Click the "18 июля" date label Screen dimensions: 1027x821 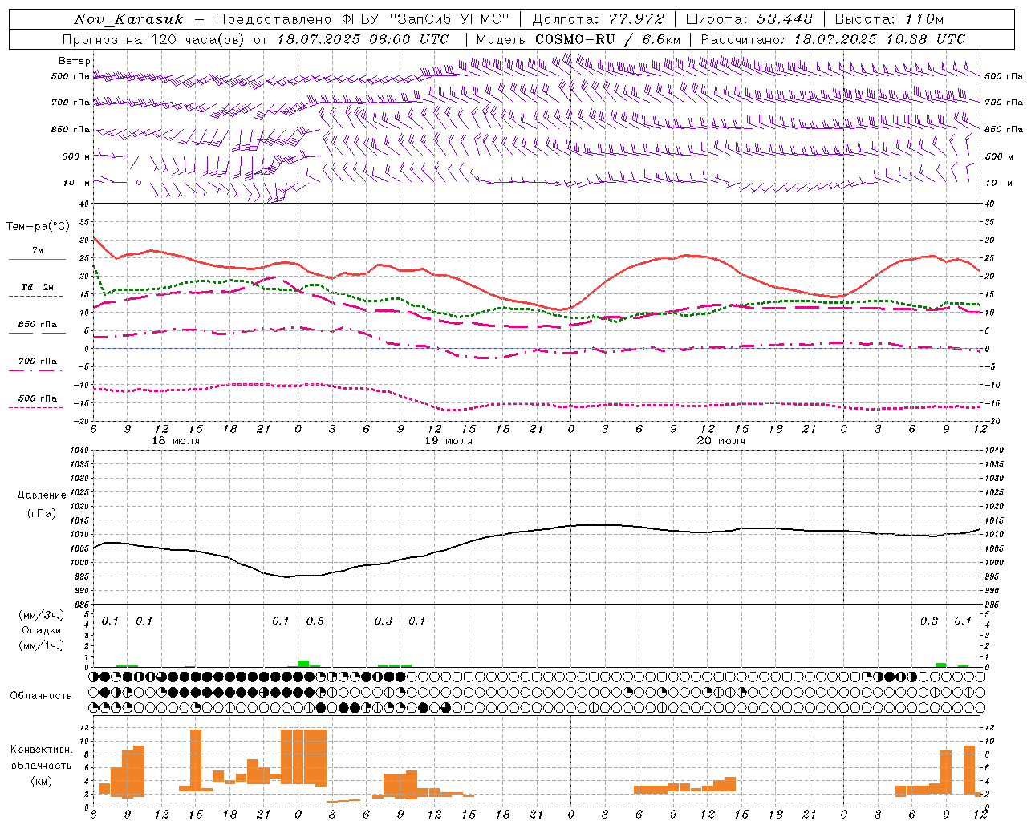coord(176,441)
